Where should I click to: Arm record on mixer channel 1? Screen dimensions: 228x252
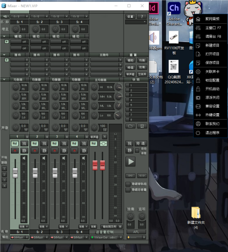(x=15, y=151)
